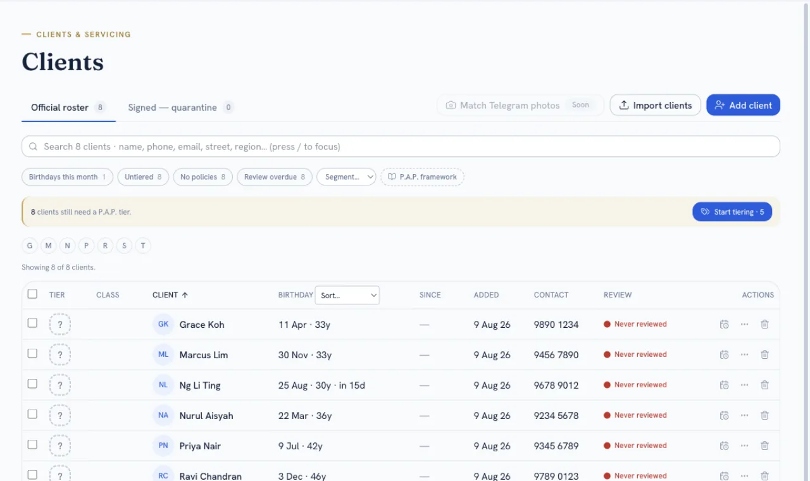The height and width of the screenshot is (481, 810).
Task: Delete Ng Li Ting with trash icon
Action: coord(764,385)
